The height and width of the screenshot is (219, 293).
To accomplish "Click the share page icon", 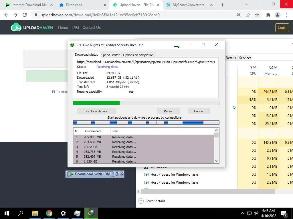I will pyautogui.click(x=248, y=15).
